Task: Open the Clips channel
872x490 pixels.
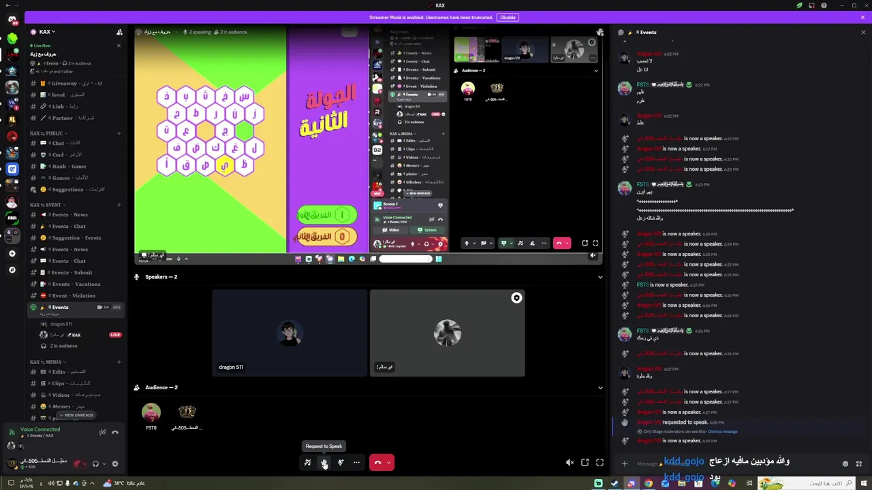Action: click(77, 383)
